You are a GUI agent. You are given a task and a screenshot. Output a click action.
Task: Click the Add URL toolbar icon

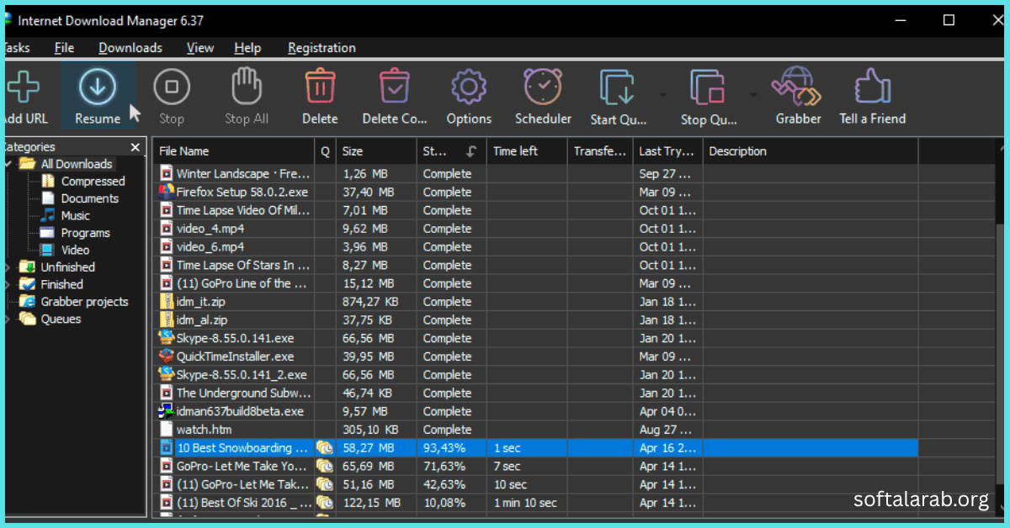23,87
